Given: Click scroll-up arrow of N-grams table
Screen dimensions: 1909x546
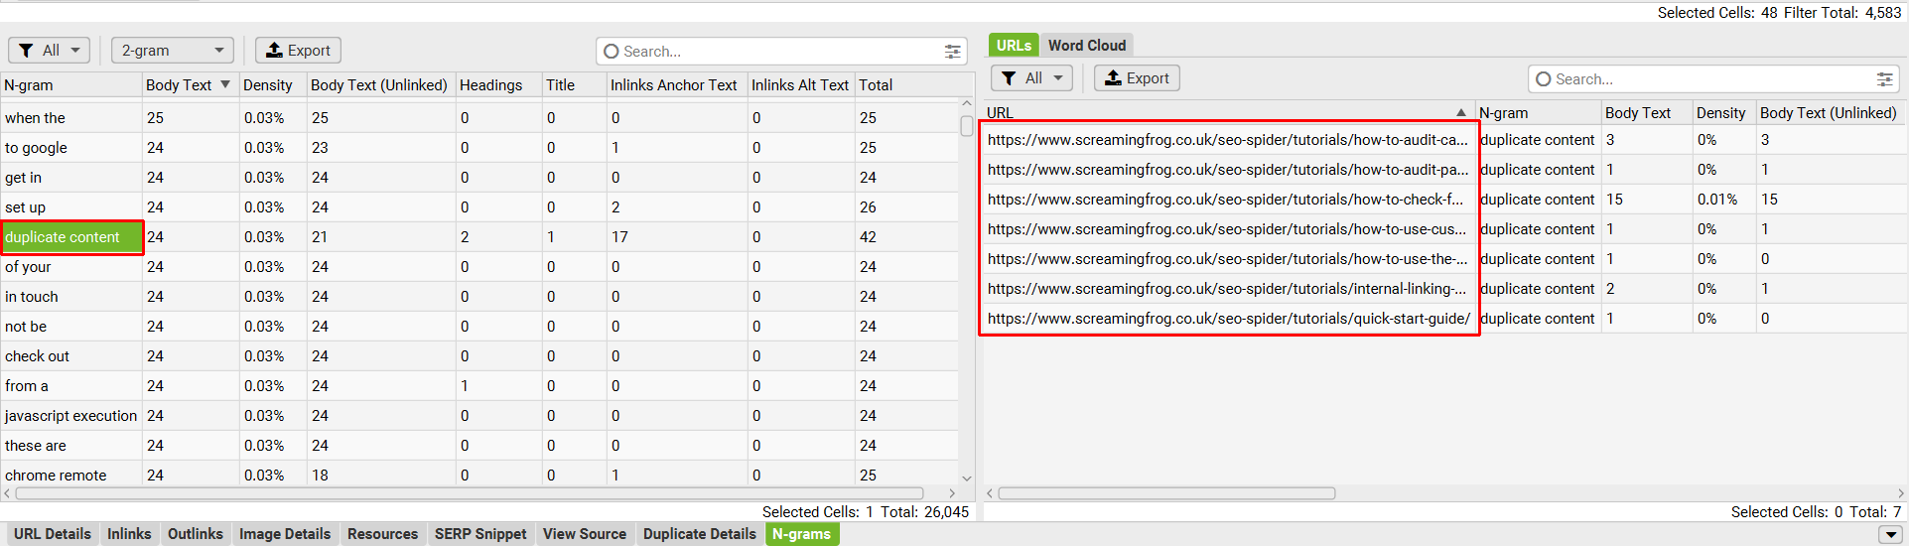Looking at the screenshot, I should coord(967,103).
